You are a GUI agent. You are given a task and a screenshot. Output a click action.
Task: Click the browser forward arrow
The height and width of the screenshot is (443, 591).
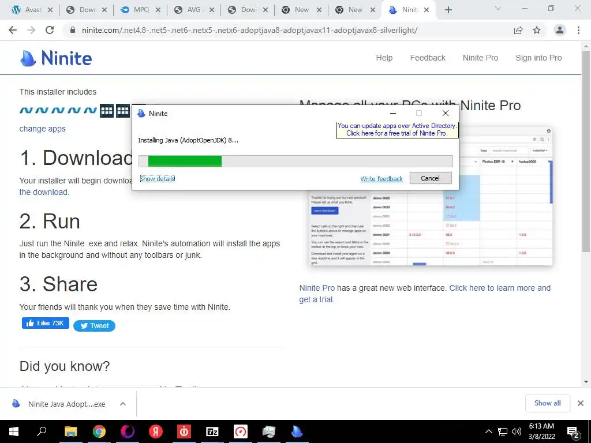31,30
